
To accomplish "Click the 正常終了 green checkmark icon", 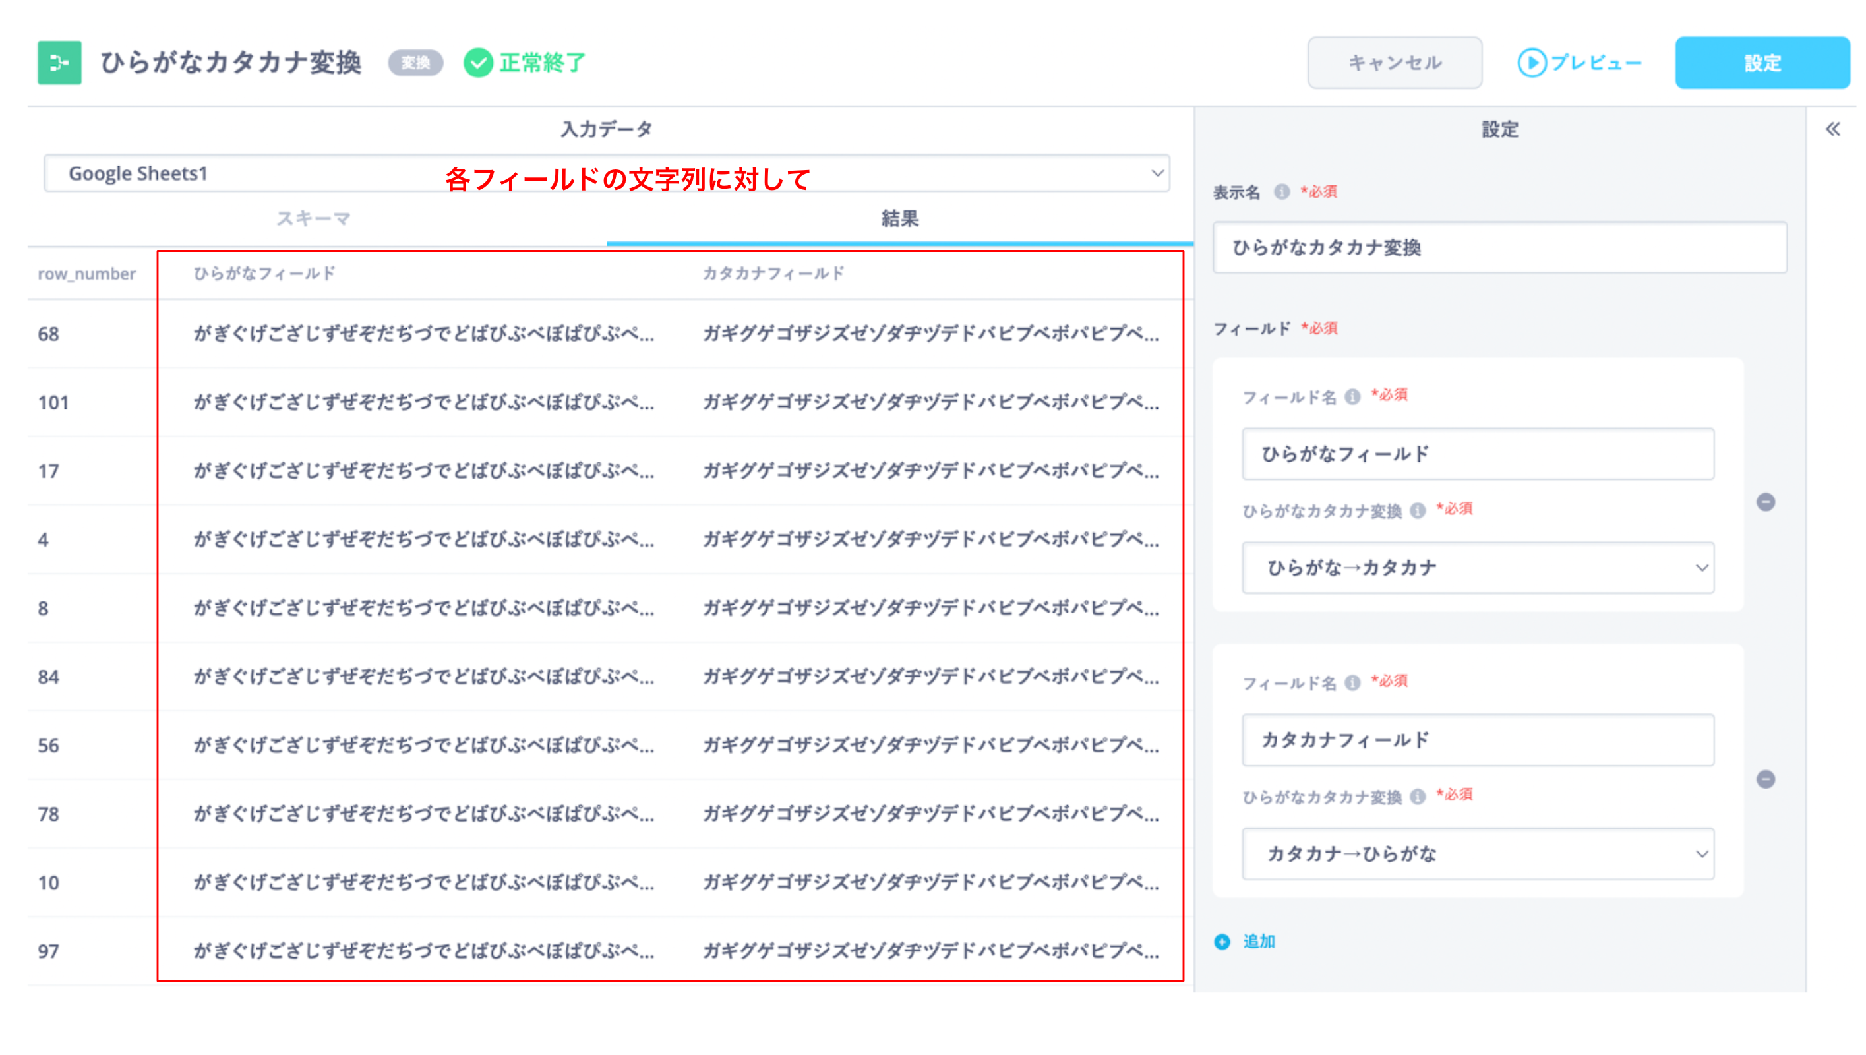I will point(477,63).
